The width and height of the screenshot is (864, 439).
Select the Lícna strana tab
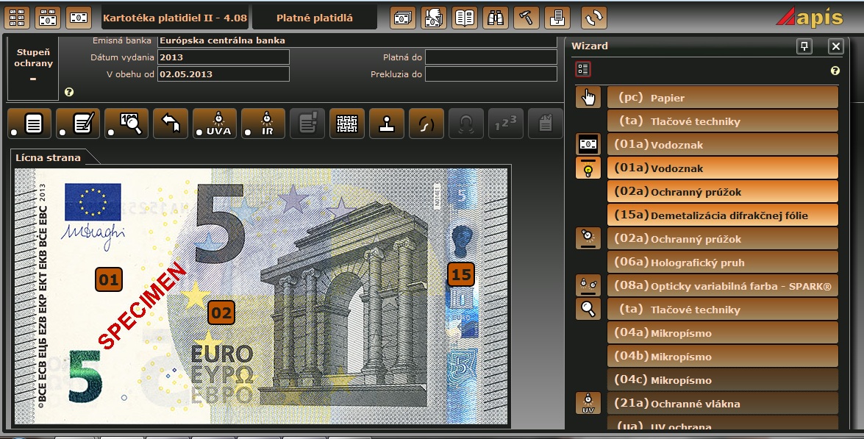[47, 157]
